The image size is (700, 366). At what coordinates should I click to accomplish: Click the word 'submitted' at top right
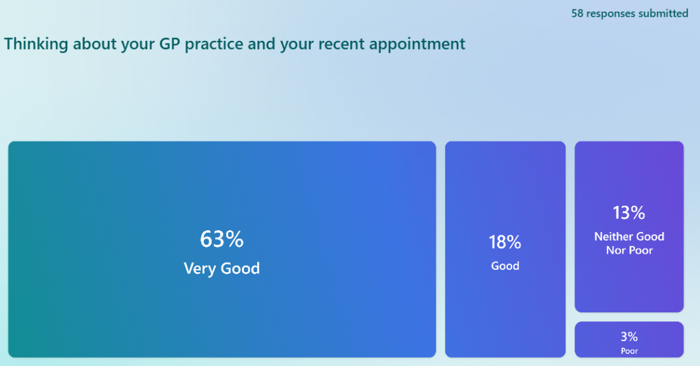663,13
